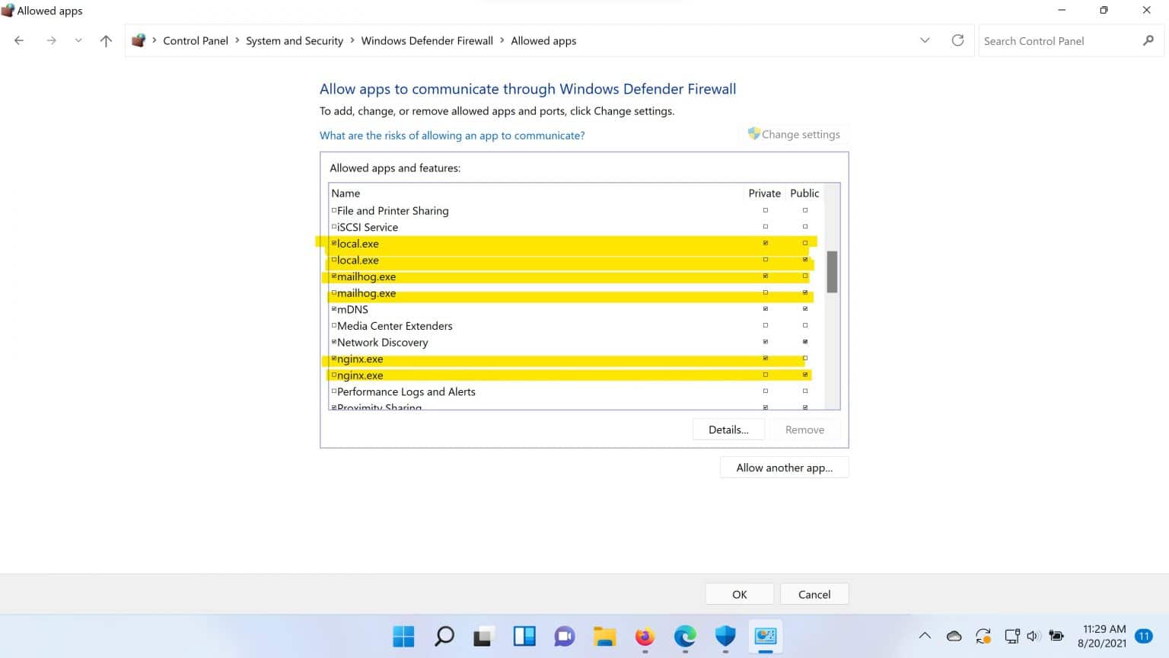Toggle Public checkbox for Network Discovery
1169x658 pixels.
pyautogui.click(x=805, y=342)
